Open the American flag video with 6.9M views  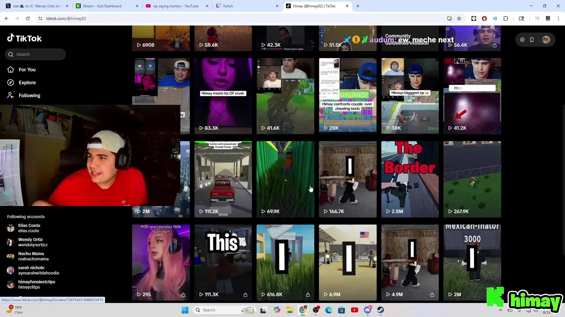pyautogui.click(x=347, y=262)
